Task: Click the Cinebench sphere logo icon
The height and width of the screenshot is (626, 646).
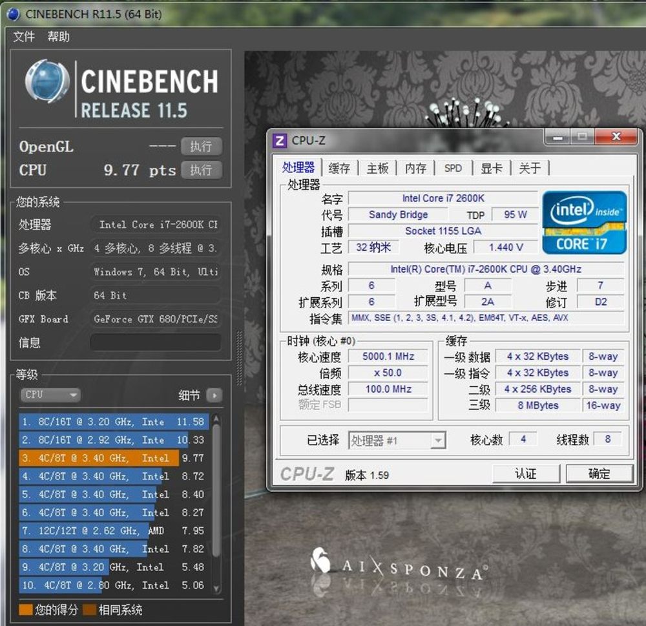Action: (47, 82)
